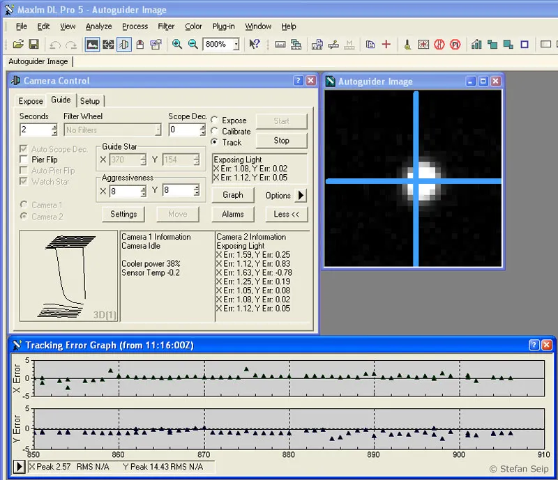Click the Zoom Out magnifier icon
558x480 pixels.
click(x=193, y=45)
